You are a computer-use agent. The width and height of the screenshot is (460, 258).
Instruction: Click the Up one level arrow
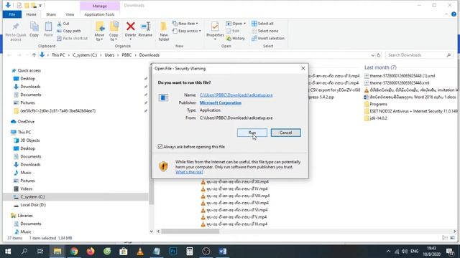(x=34, y=55)
